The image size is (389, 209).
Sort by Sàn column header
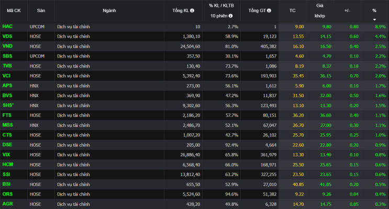click(41, 10)
